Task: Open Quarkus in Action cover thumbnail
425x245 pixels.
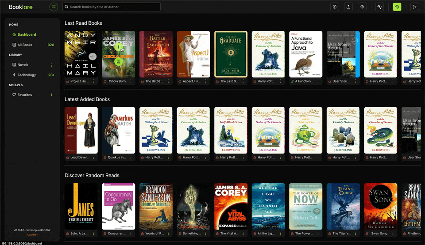Action: [x=119, y=130]
